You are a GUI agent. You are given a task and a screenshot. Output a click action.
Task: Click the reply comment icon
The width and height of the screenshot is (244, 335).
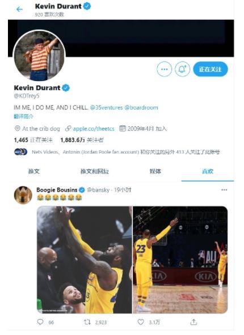pyautogui.click(x=40, y=322)
